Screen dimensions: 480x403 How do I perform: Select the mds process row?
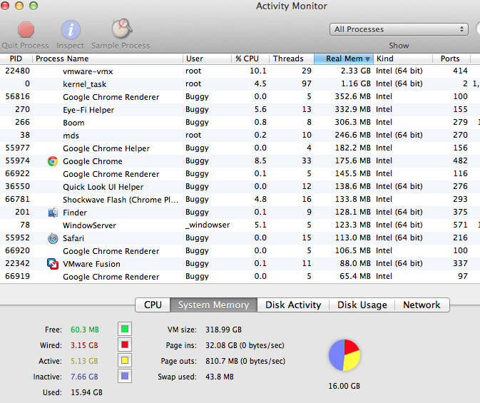point(240,136)
